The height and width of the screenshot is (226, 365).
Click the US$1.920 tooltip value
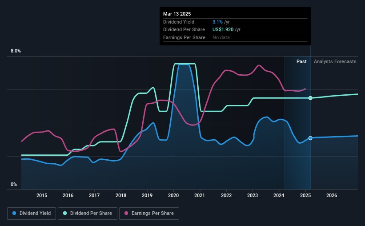click(226, 30)
